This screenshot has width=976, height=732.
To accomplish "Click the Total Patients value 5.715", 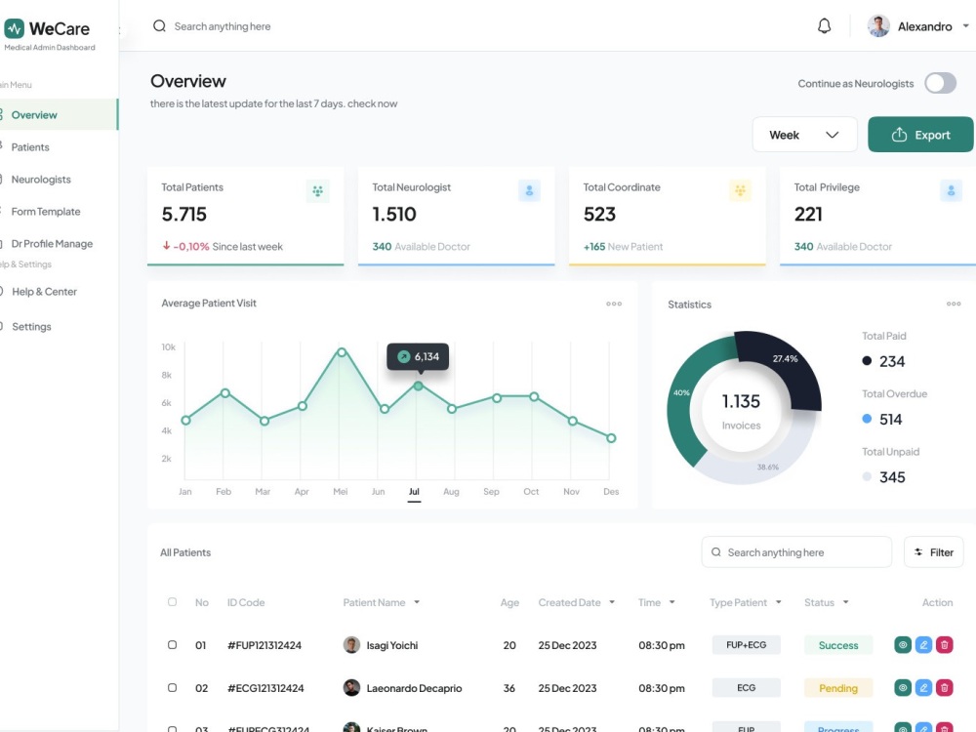I will (x=183, y=214).
